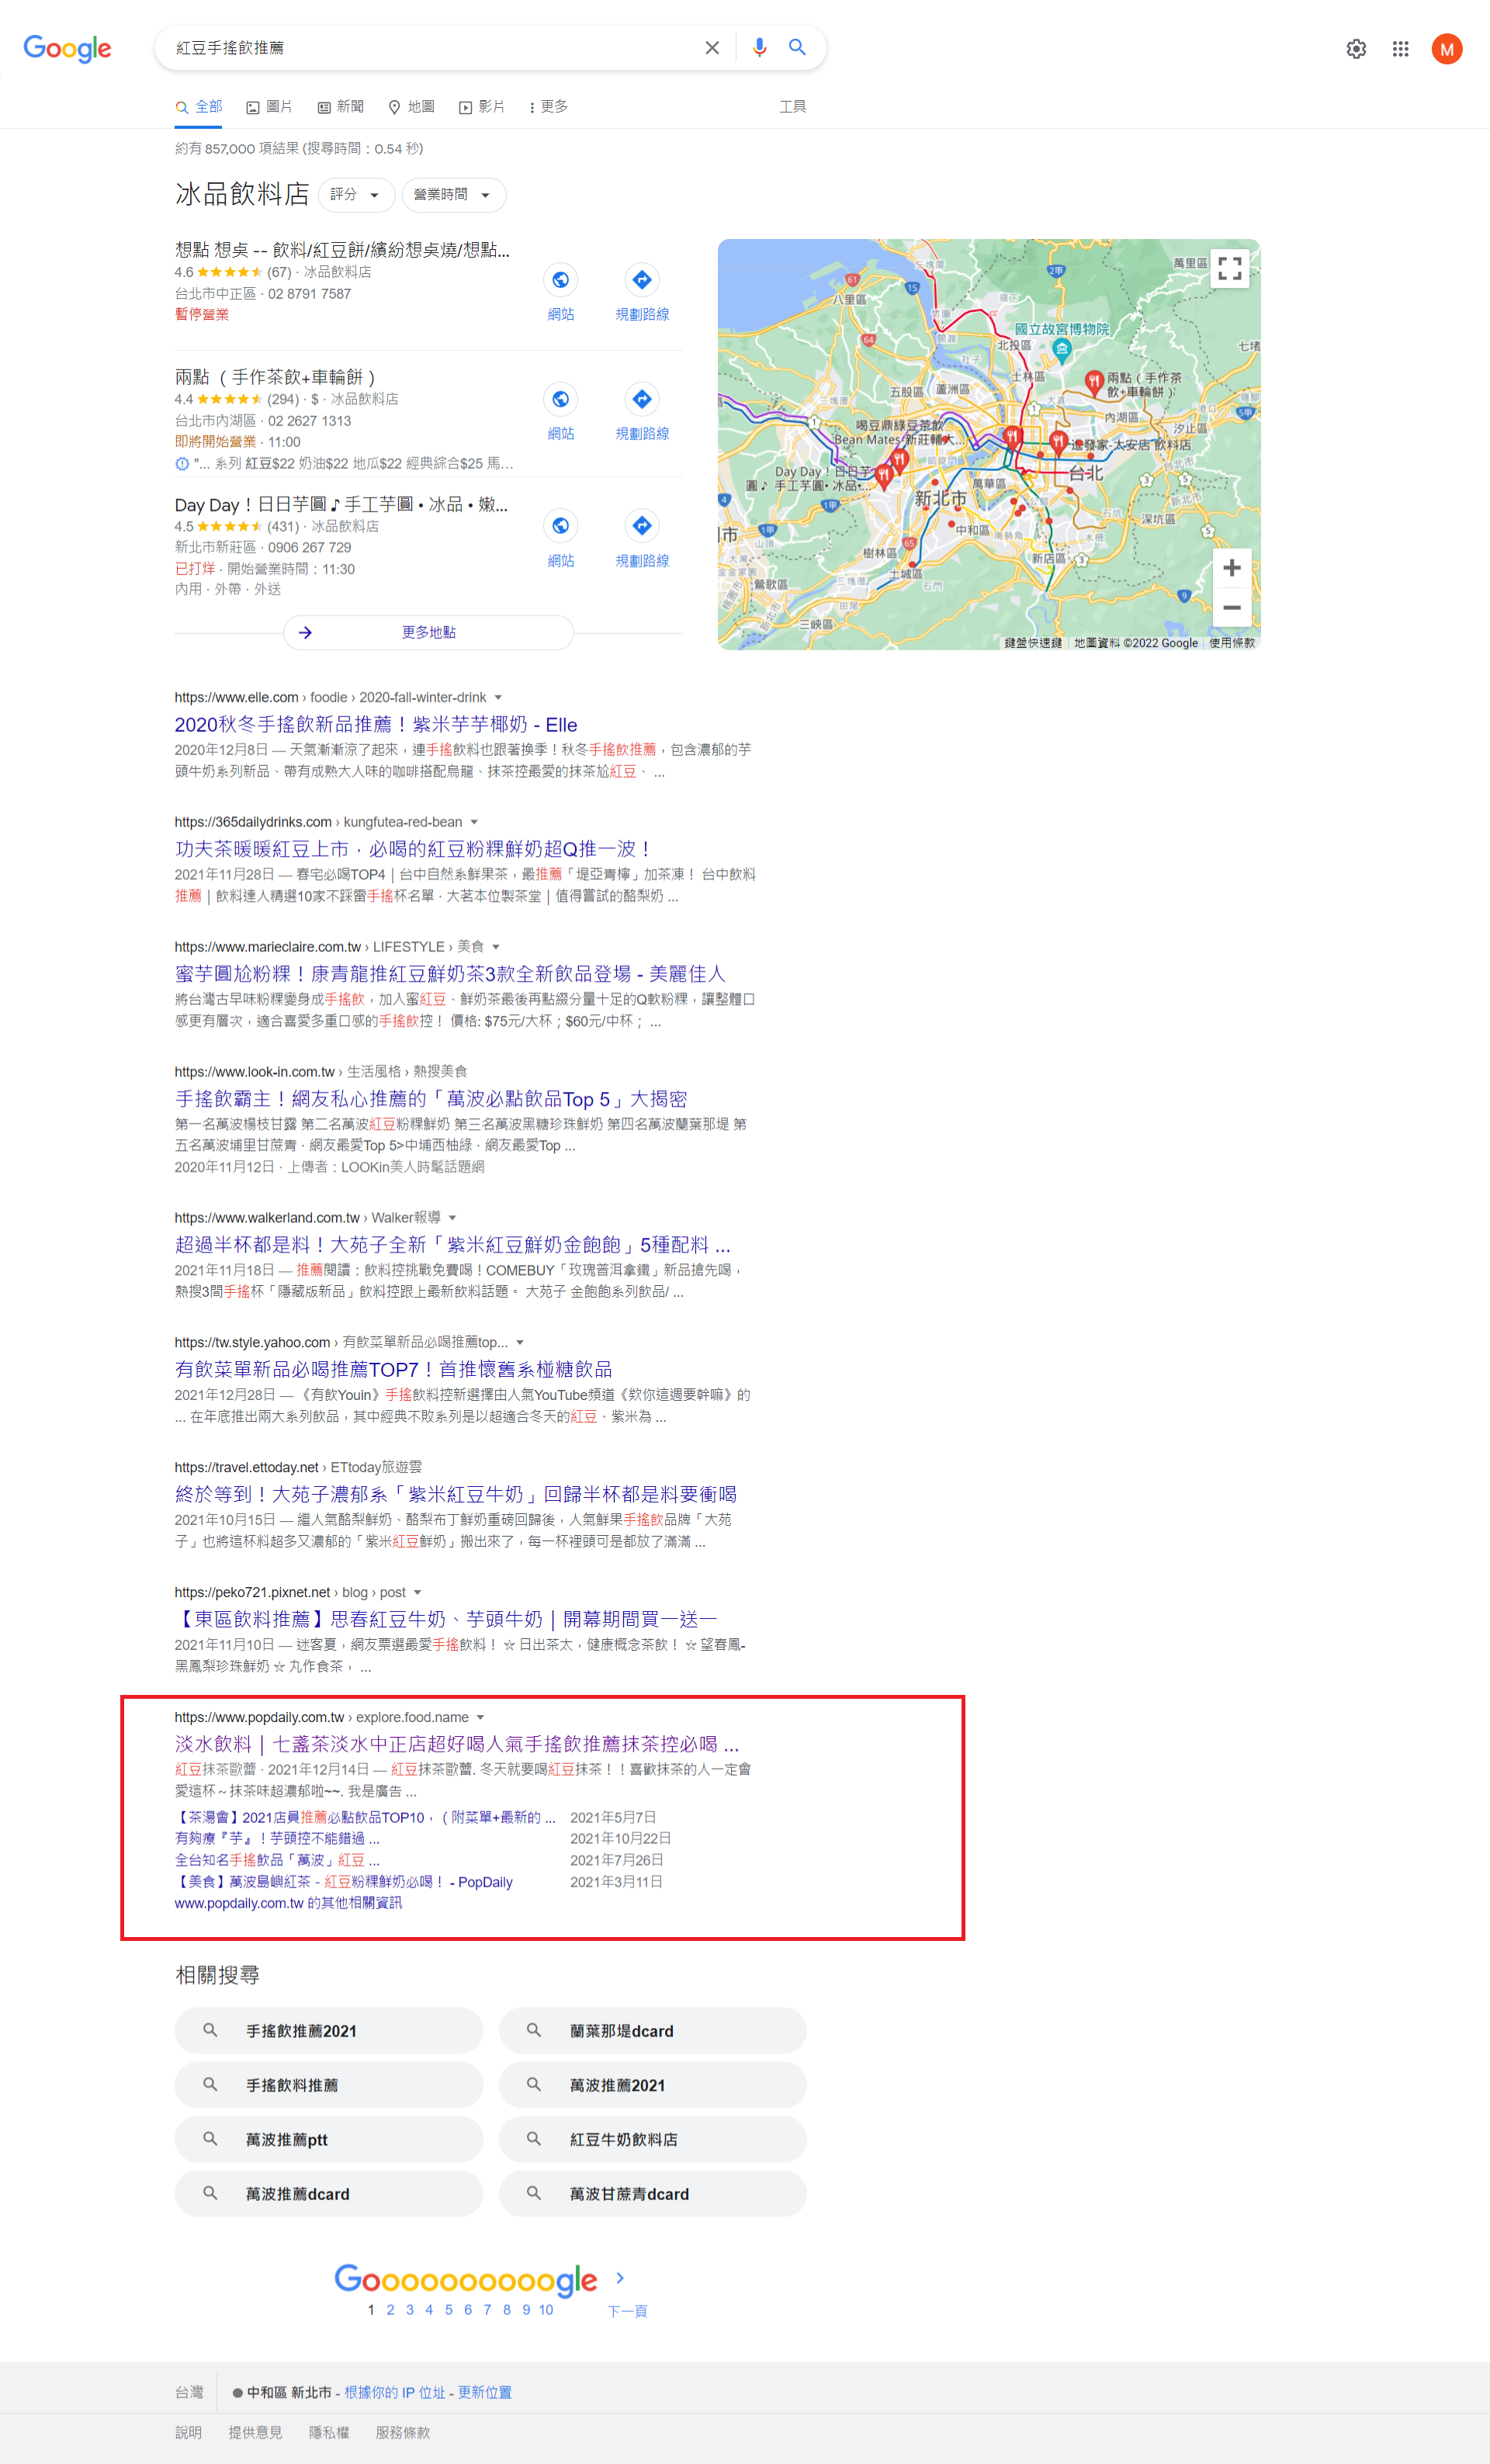Image resolution: width=1490 pixels, height=2464 pixels.
Task: Search related 蘭葉那堤dcard
Action: [x=653, y=2032]
